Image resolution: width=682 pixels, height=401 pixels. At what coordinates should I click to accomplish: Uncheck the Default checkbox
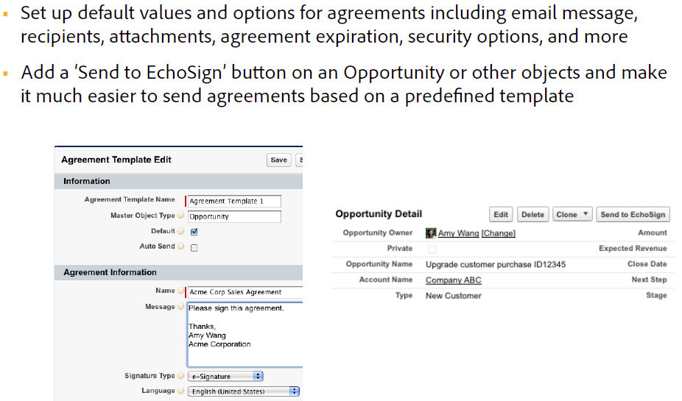pyautogui.click(x=194, y=232)
